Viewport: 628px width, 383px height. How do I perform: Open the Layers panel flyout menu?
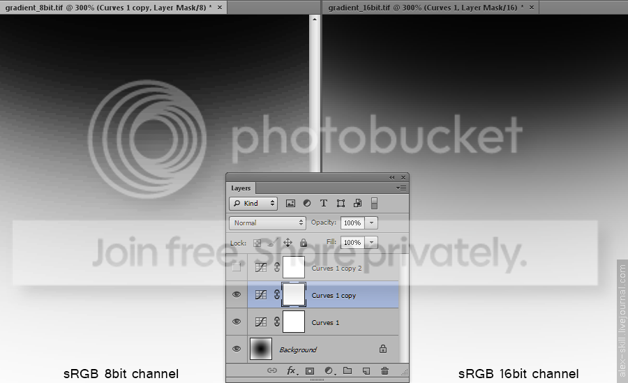(x=401, y=188)
